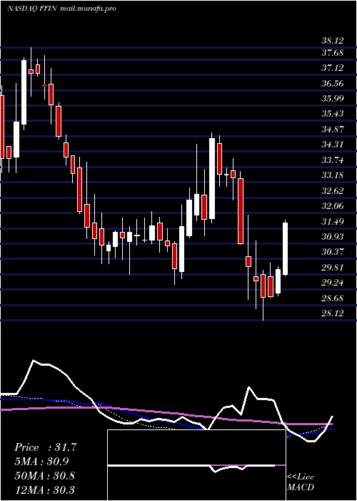
Task: Select the 29.24 price axis label
Action: [333, 283]
